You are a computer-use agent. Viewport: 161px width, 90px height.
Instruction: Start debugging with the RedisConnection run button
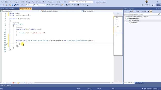(x=53, y=5)
